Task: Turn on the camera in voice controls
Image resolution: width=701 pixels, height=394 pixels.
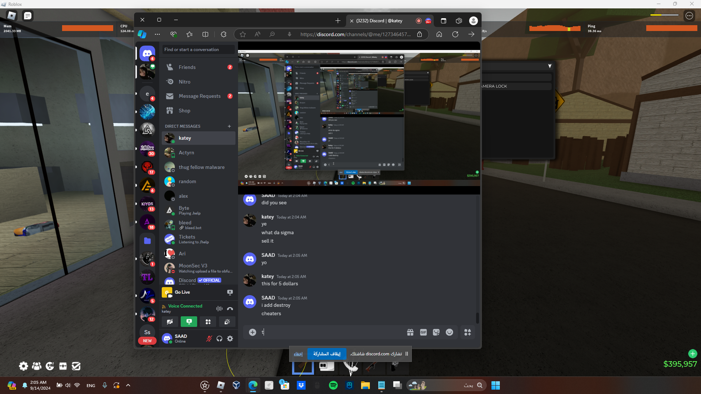Action: click(170, 322)
